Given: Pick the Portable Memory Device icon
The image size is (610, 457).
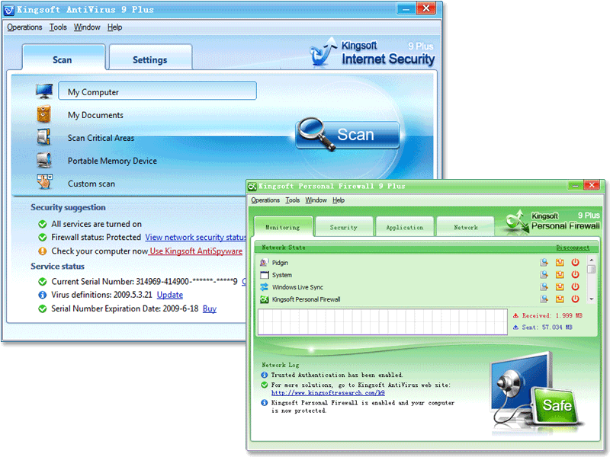Looking at the screenshot, I should pyautogui.click(x=43, y=161).
